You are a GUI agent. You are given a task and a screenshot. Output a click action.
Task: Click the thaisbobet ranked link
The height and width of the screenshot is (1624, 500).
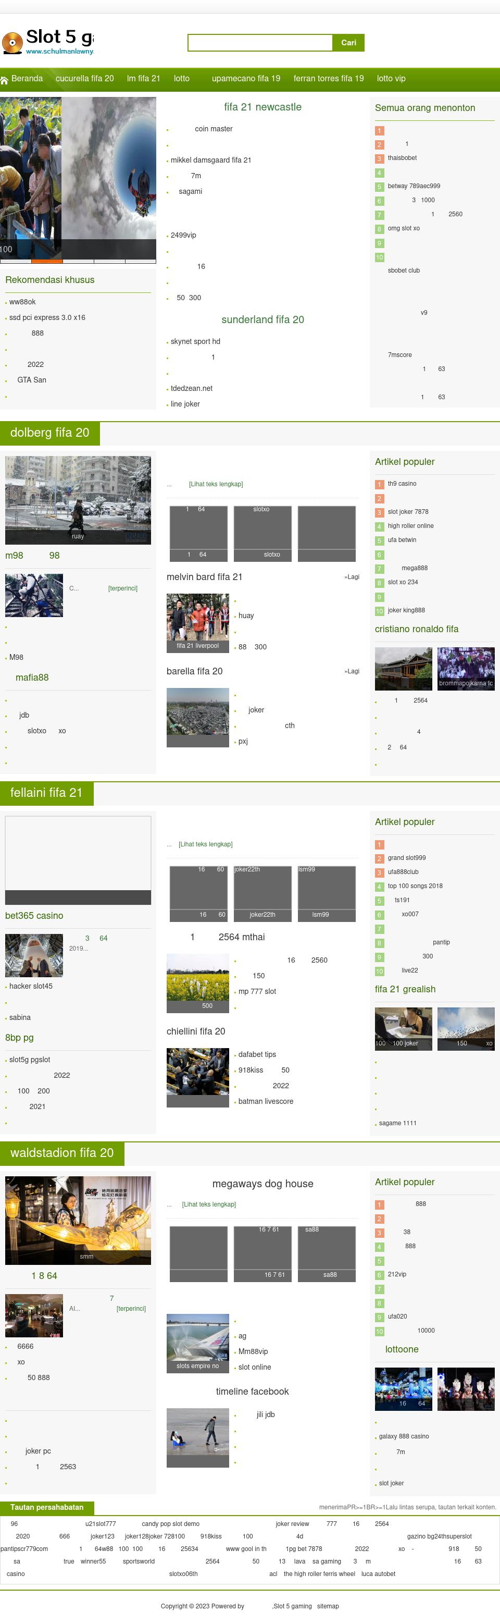coord(402,158)
